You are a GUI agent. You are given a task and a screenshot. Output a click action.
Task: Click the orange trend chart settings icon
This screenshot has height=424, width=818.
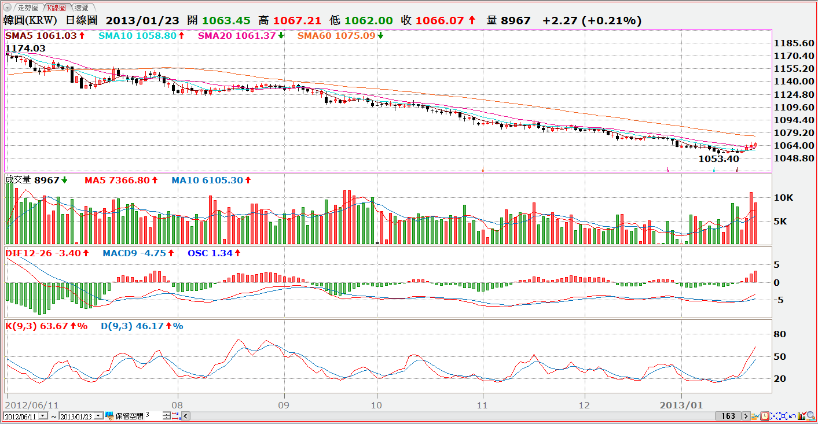(755, 416)
